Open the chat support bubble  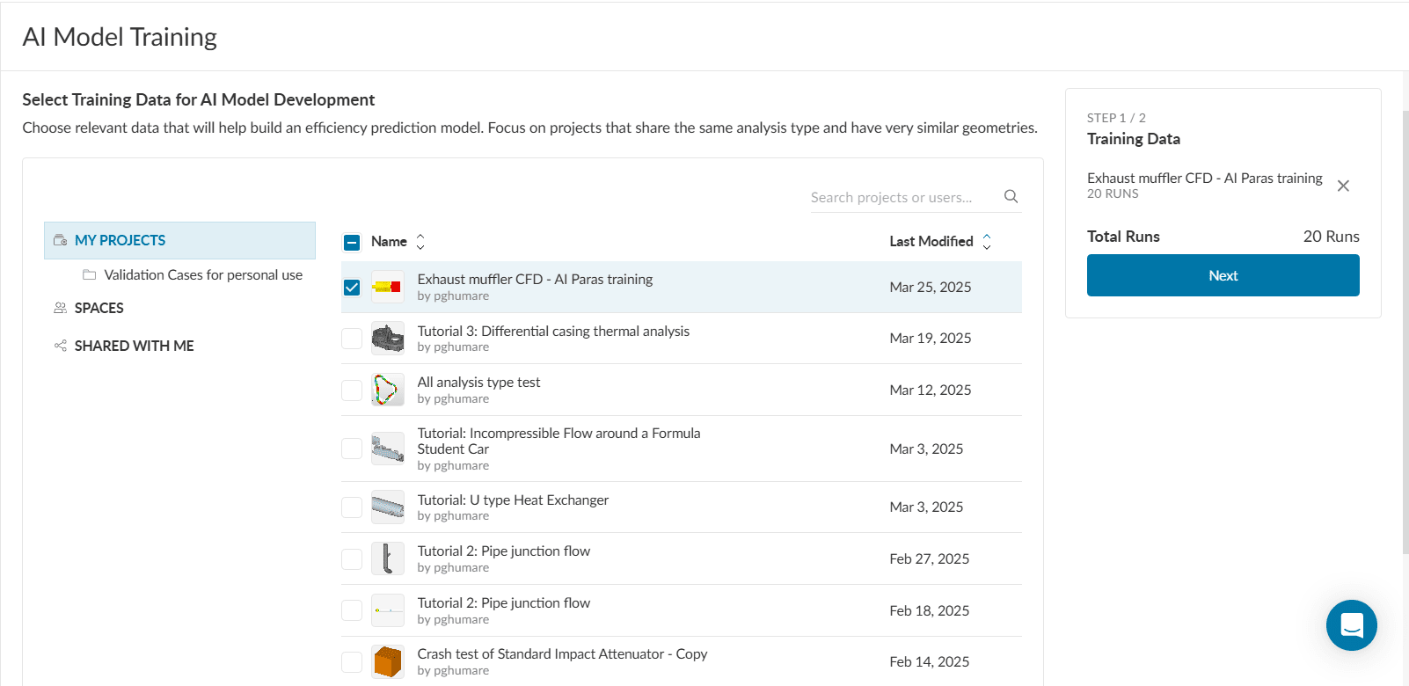[1351, 625]
